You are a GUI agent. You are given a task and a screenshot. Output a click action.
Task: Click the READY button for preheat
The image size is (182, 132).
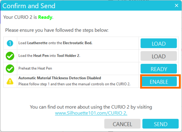click(x=158, y=69)
